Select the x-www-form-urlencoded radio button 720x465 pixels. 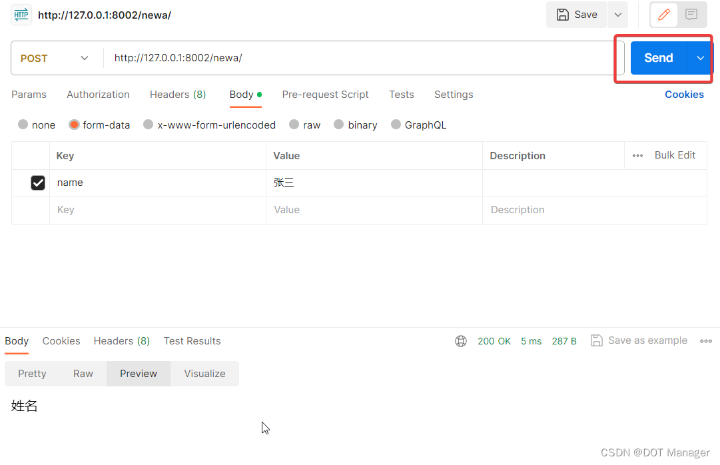(x=148, y=125)
